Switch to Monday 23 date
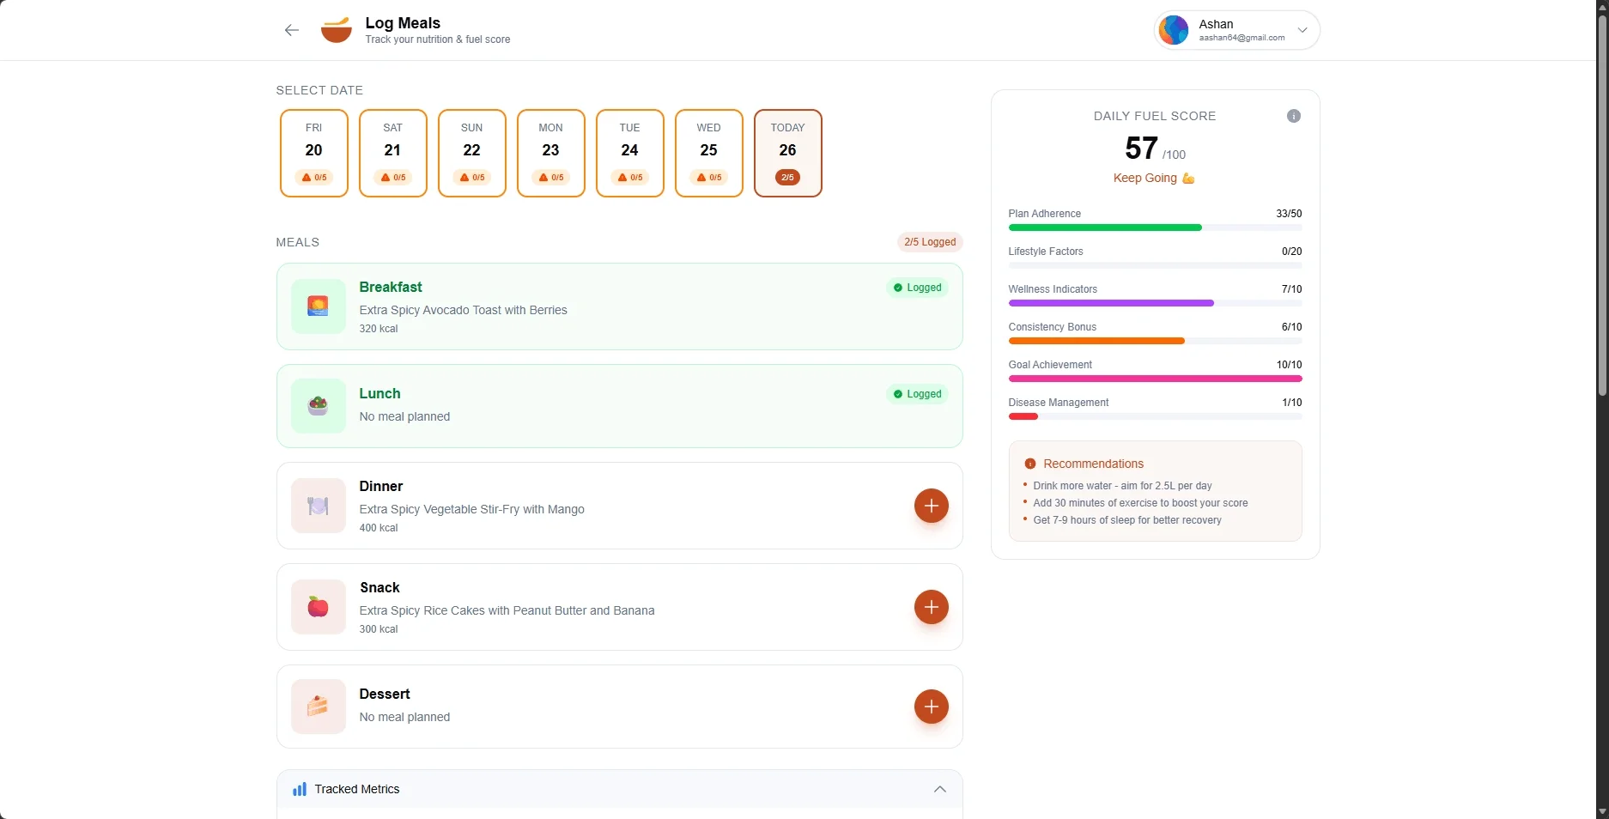Viewport: 1609px width, 819px height. (551, 153)
